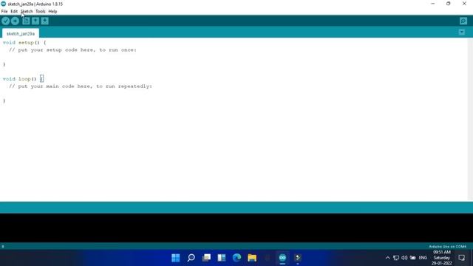Open Task View on the taskbar

(x=206, y=258)
